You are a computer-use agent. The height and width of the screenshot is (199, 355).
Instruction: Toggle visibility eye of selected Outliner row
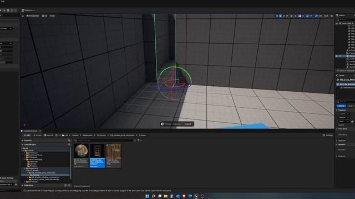pos(337,56)
